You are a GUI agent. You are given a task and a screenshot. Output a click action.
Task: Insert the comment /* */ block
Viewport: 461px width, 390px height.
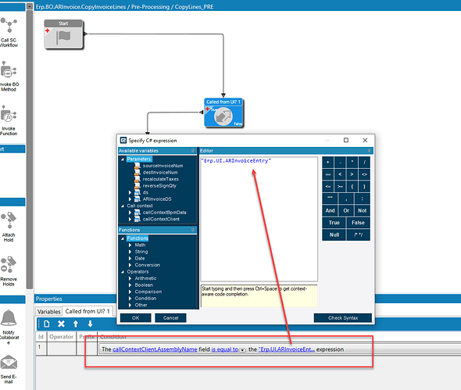tap(358, 234)
